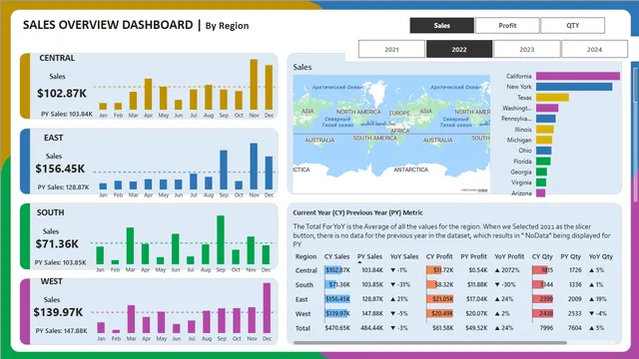This screenshot has height=359, width=639.
Task: Click the East chart's September bar
Action: [224, 170]
